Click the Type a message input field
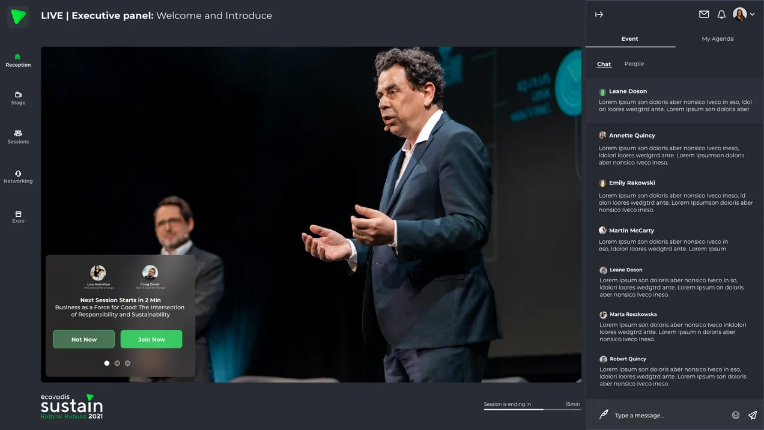 (667, 415)
